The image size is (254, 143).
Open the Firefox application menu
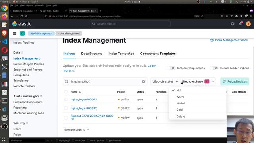coord(251,16)
